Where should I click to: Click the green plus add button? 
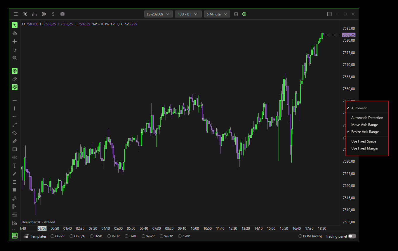coord(244,14)
